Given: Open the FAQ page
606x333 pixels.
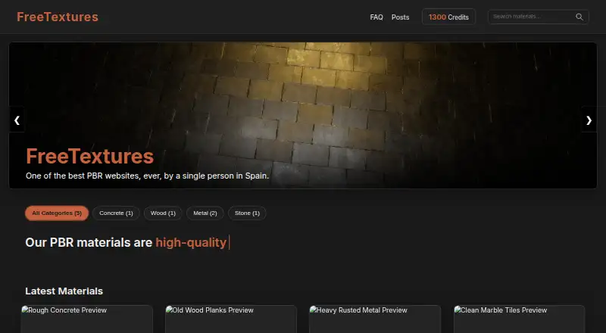Looking at the screenshot, I should [x=376, y=17].
